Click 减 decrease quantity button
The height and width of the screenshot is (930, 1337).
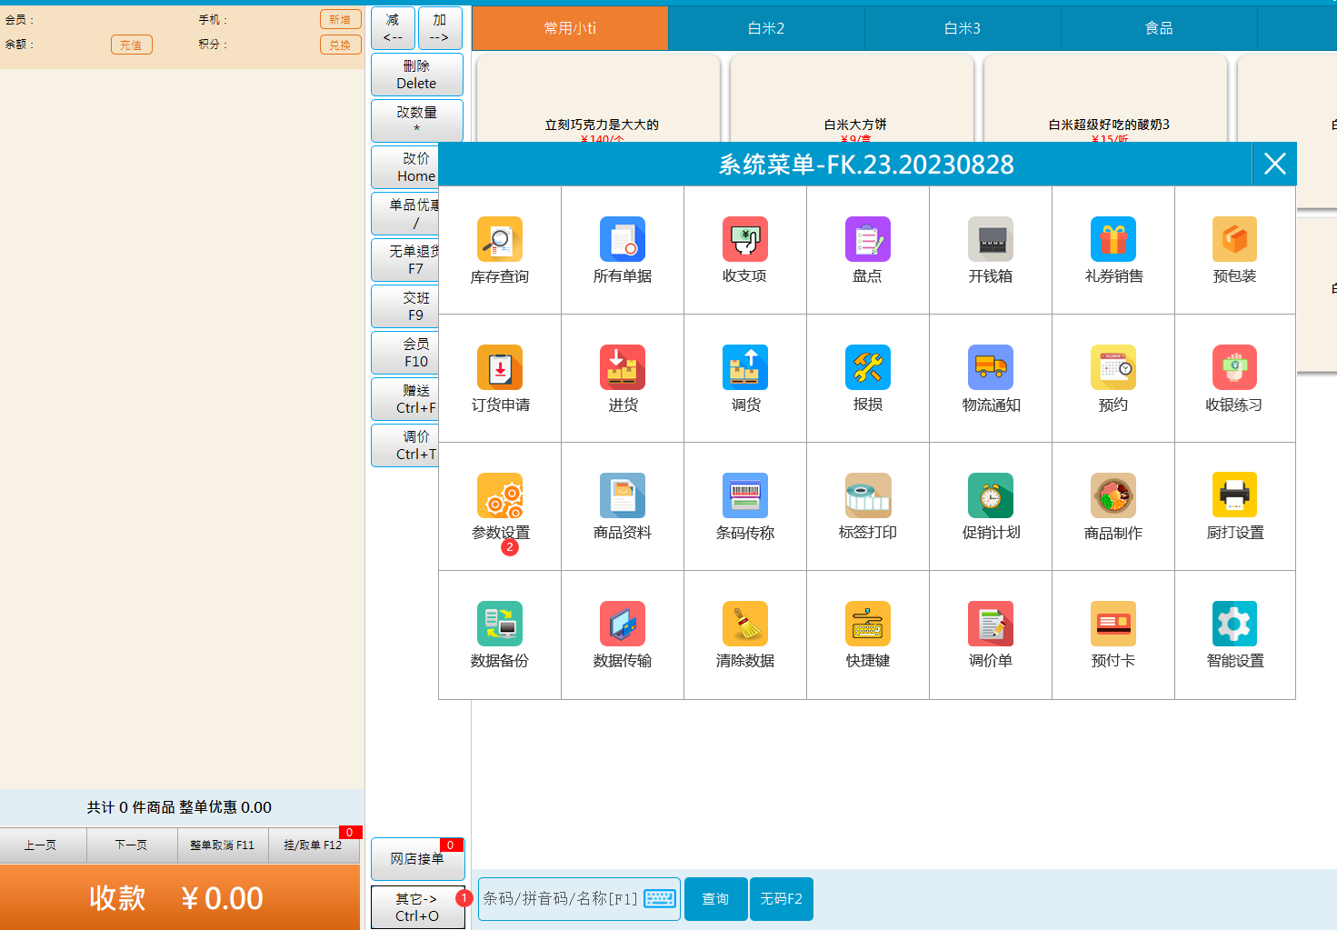393,28
